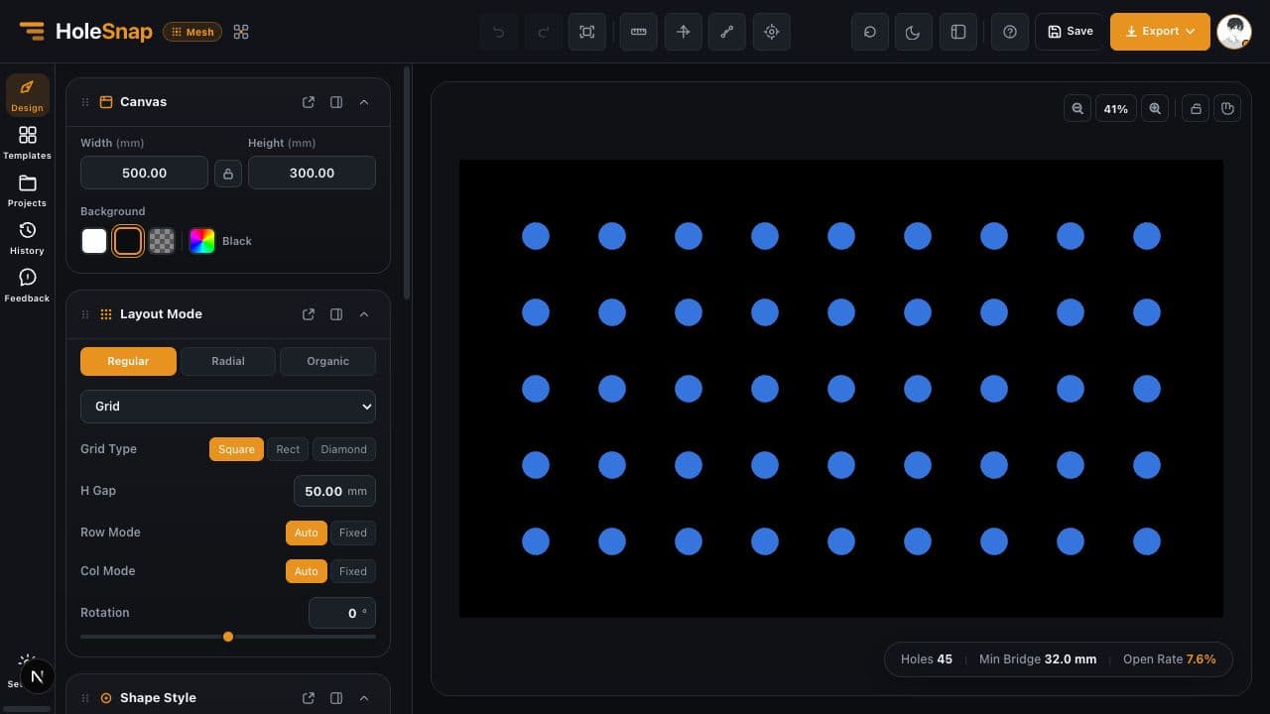Click the Holes 45 status text
Image resolution: width=1270 pixels, height=714 pixels.
pos(927,659)
